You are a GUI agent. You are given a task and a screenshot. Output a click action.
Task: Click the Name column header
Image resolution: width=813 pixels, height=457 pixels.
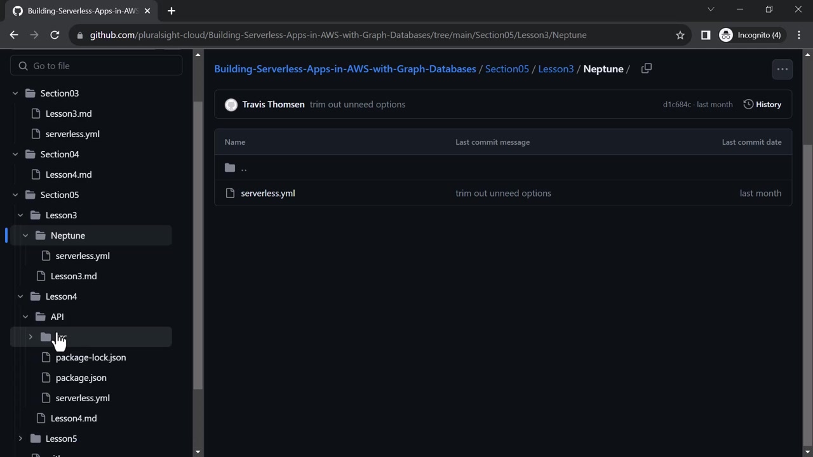coord(235,142)
